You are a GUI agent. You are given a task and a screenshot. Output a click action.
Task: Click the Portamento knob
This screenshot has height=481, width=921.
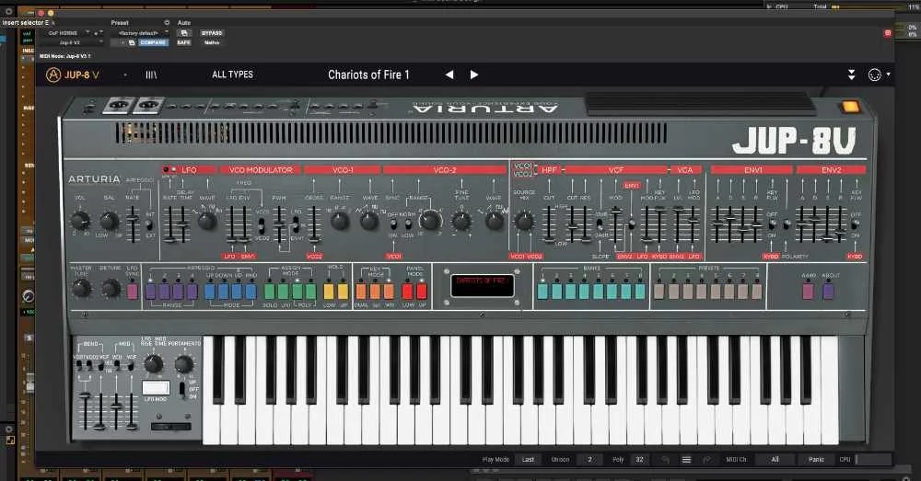coord(184,364)
